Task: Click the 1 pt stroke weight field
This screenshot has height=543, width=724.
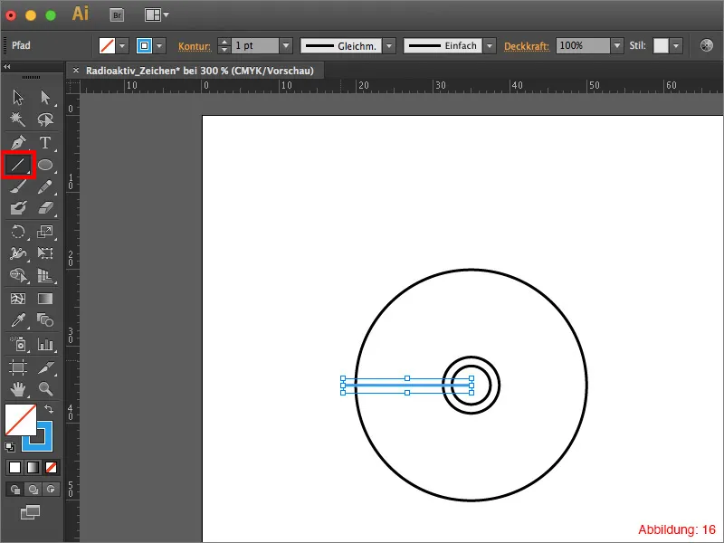Action: click(255, 46)
